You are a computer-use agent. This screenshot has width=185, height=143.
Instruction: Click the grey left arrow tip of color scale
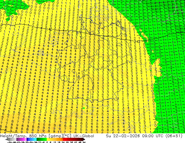tap(6, 139)
